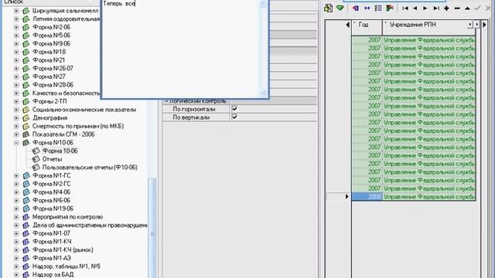This screenshot has width=495, height=278.
Task: Click the Форма №1-АЗ book icon
Action: 26,258
